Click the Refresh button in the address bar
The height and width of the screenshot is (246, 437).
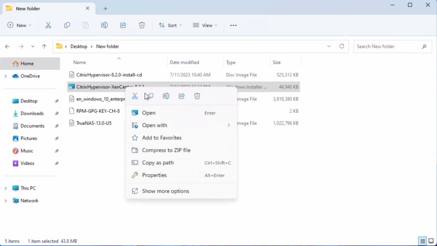click(x=342, y=46)
